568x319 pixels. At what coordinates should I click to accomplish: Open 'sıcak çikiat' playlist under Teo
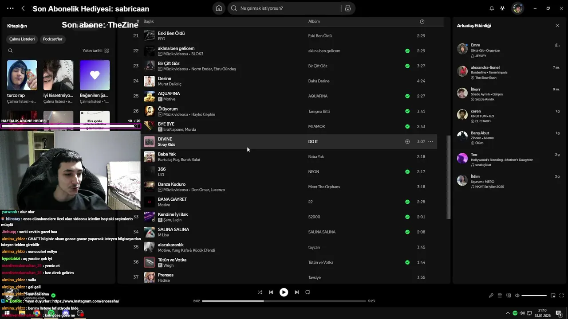coord(483,165)
